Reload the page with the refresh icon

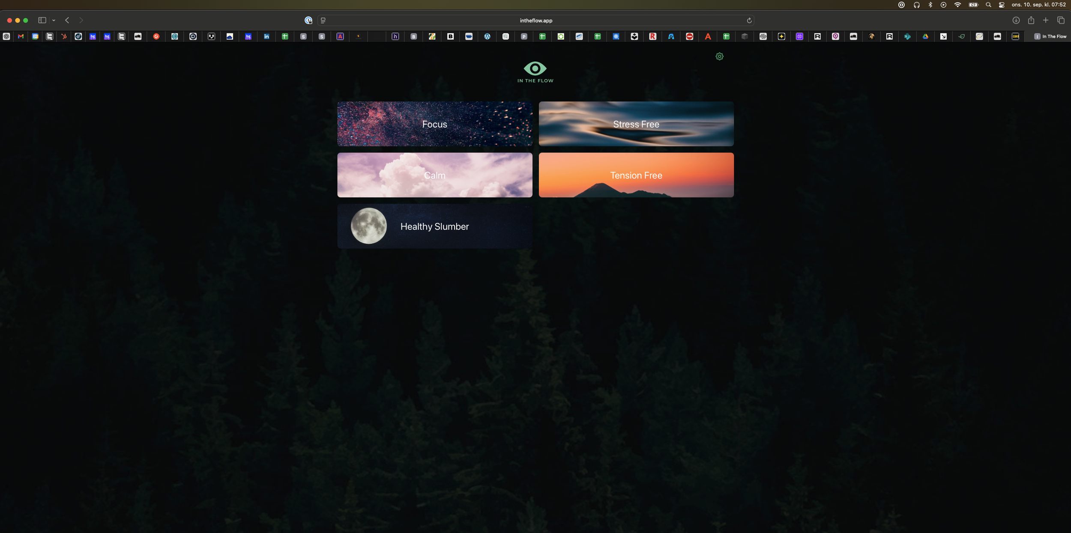749,21
